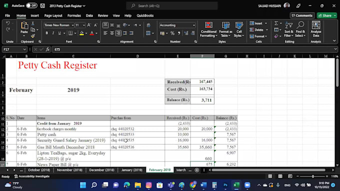Open Cell Styles gallery
This screenshot has width=340, height=191.
[x=239, y=29]
